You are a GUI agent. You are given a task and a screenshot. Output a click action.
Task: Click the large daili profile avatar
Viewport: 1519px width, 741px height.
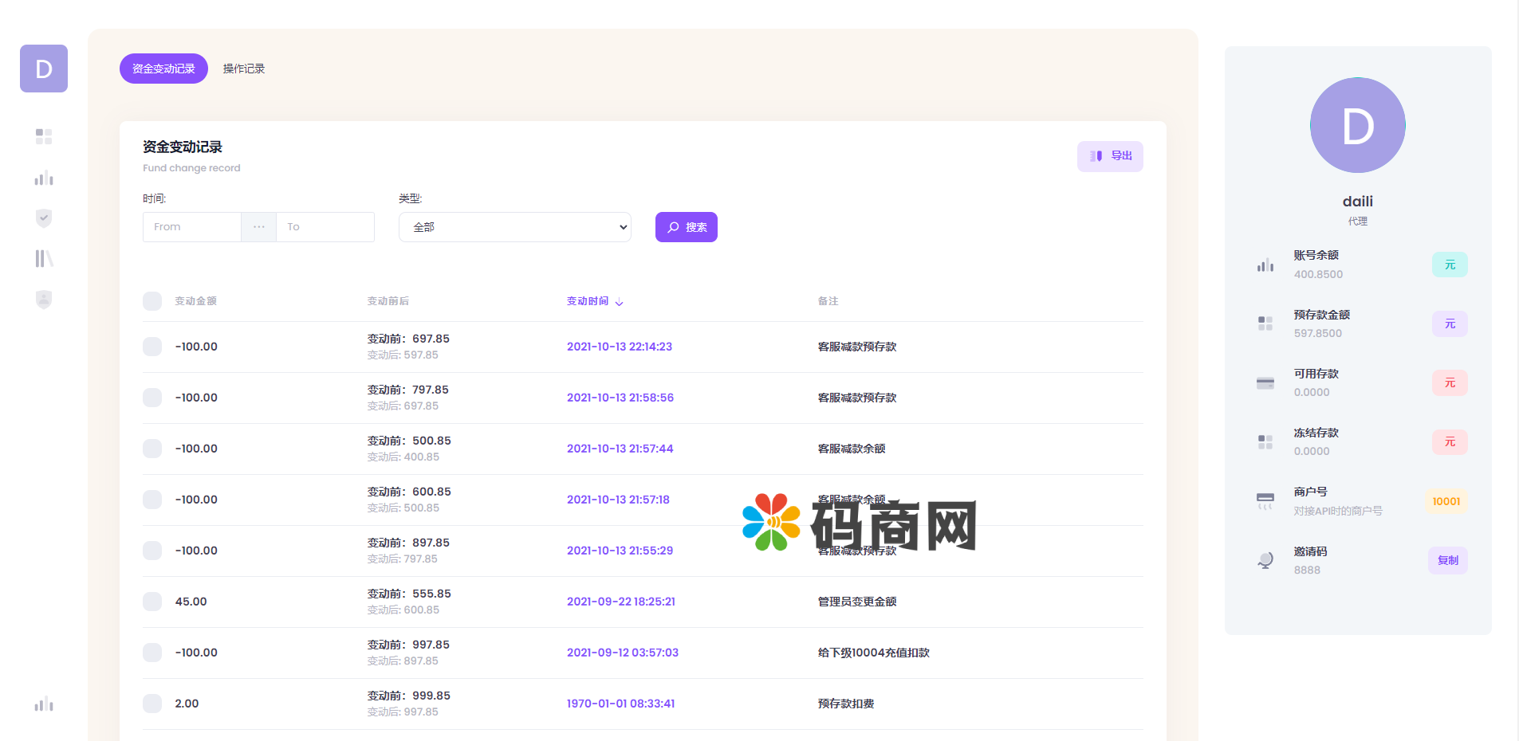[x=1357, y=125]
